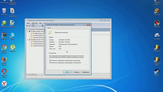163x92 pixels.
Task: Select Конфигурация W folder under Конфигурация компьютера
Action: (38, 36)
